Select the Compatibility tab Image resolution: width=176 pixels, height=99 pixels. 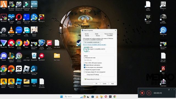(x=110, y=35)
